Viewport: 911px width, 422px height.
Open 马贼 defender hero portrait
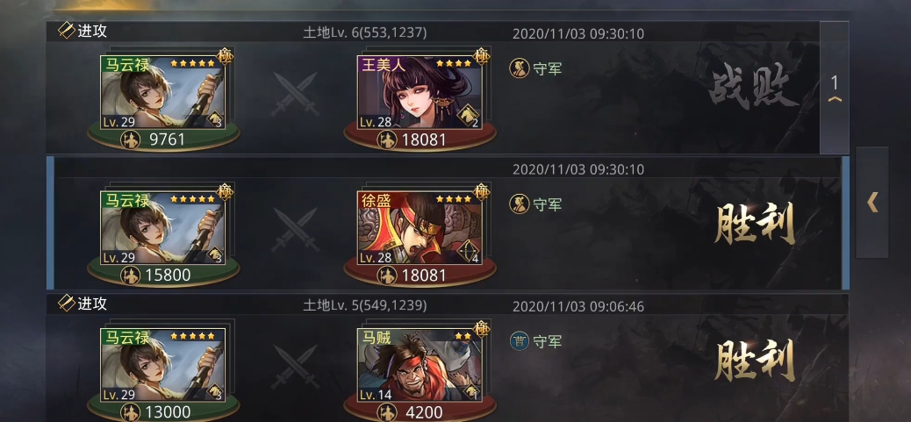click(420, 364)
